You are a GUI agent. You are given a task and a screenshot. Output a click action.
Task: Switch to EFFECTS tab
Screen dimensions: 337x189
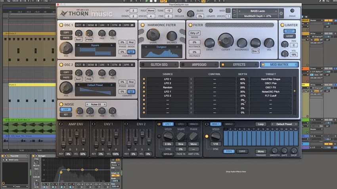click(x=239, y=64)
